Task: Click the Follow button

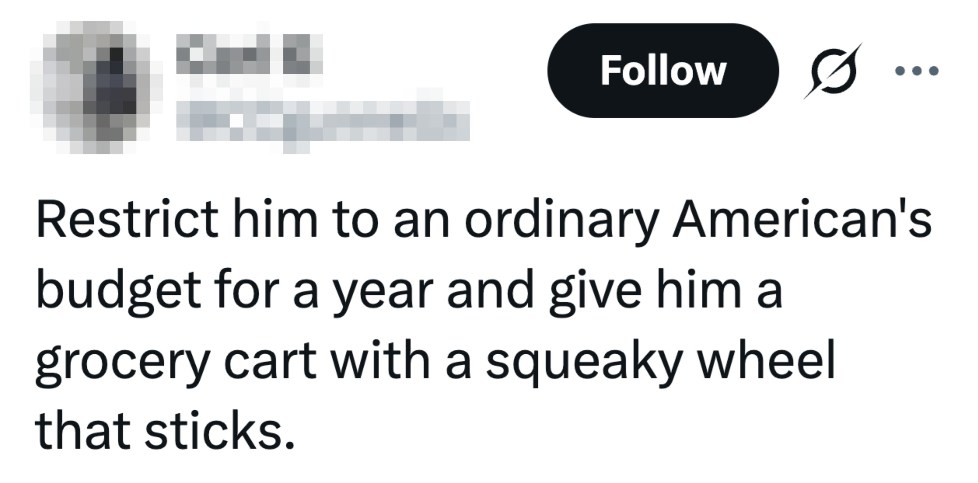Action: point(663,71)
